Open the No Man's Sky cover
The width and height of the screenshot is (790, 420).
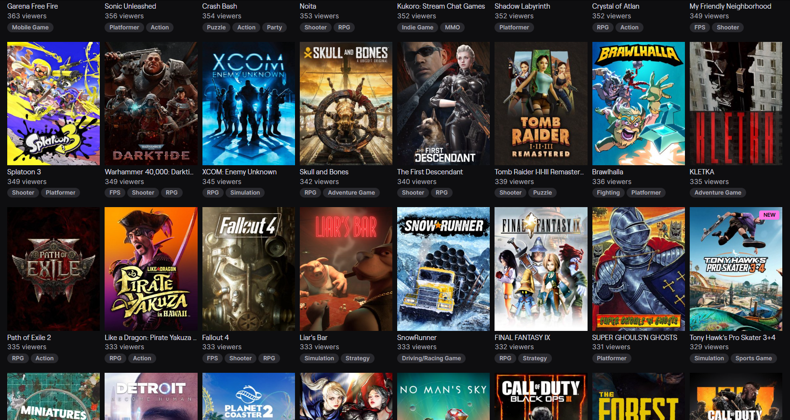pos(443,396)
